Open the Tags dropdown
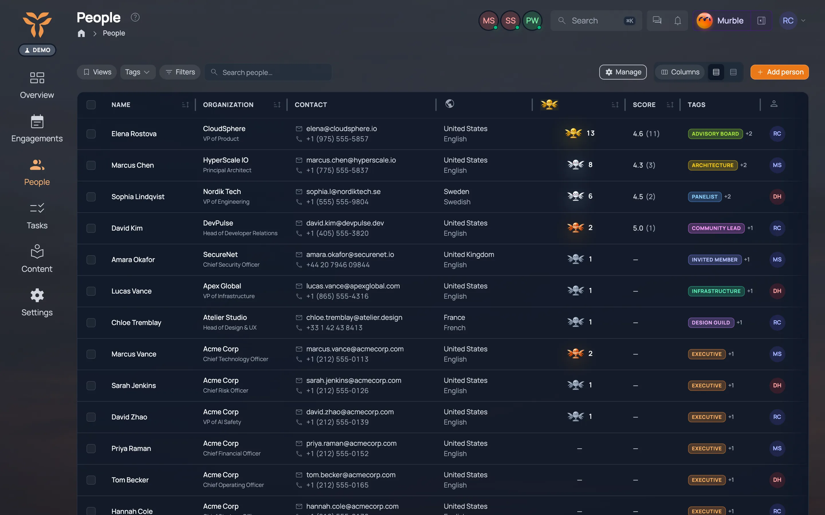This screenshot has width=825, height=515. (138, 72)
